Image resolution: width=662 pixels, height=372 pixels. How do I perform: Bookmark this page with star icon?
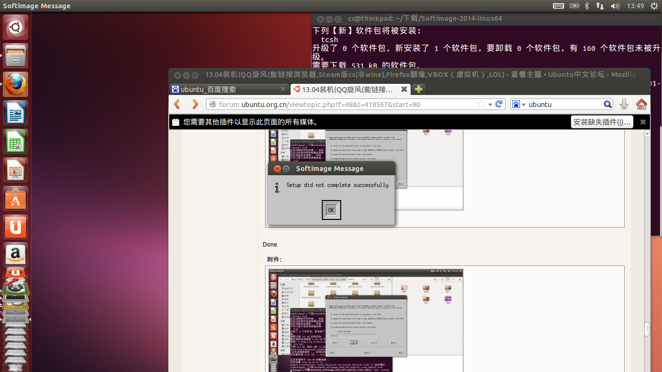tap(481, 104)
